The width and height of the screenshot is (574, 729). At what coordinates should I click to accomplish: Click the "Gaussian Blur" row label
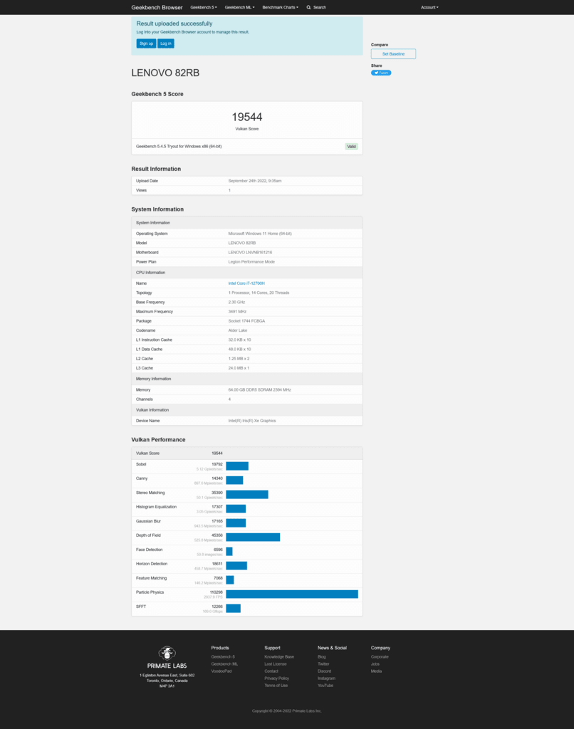148,521
